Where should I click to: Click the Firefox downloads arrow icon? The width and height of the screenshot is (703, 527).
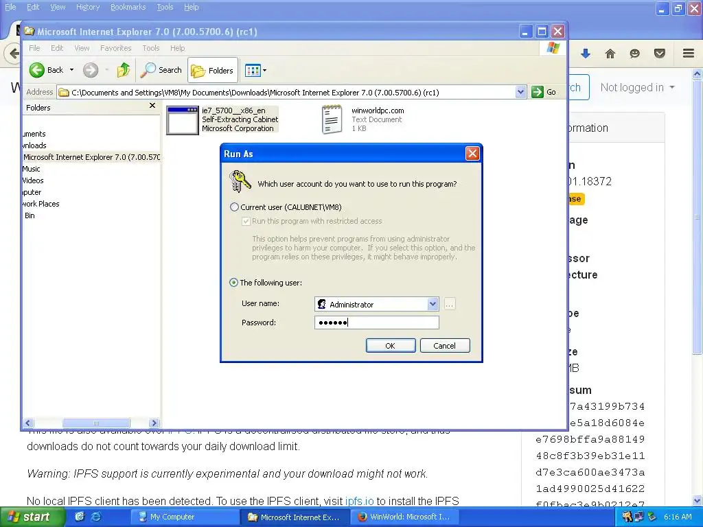(x=586, y=54)
